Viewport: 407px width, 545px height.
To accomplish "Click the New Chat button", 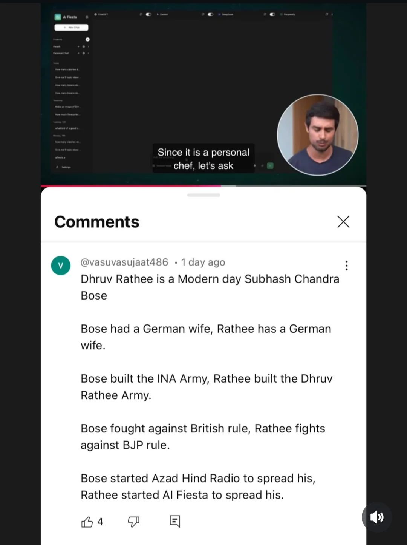I will point(71,28).
